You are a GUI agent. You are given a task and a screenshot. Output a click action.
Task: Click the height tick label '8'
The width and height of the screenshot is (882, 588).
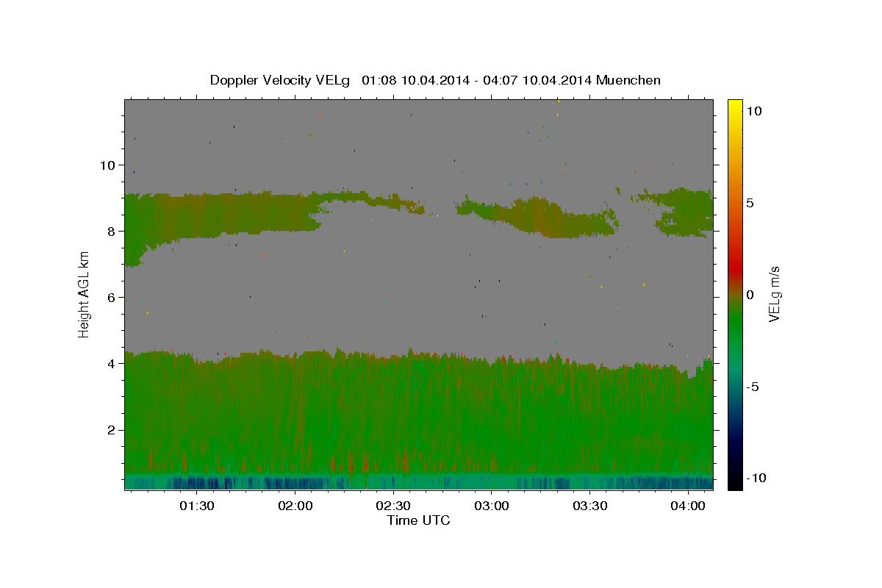(110, 232)
